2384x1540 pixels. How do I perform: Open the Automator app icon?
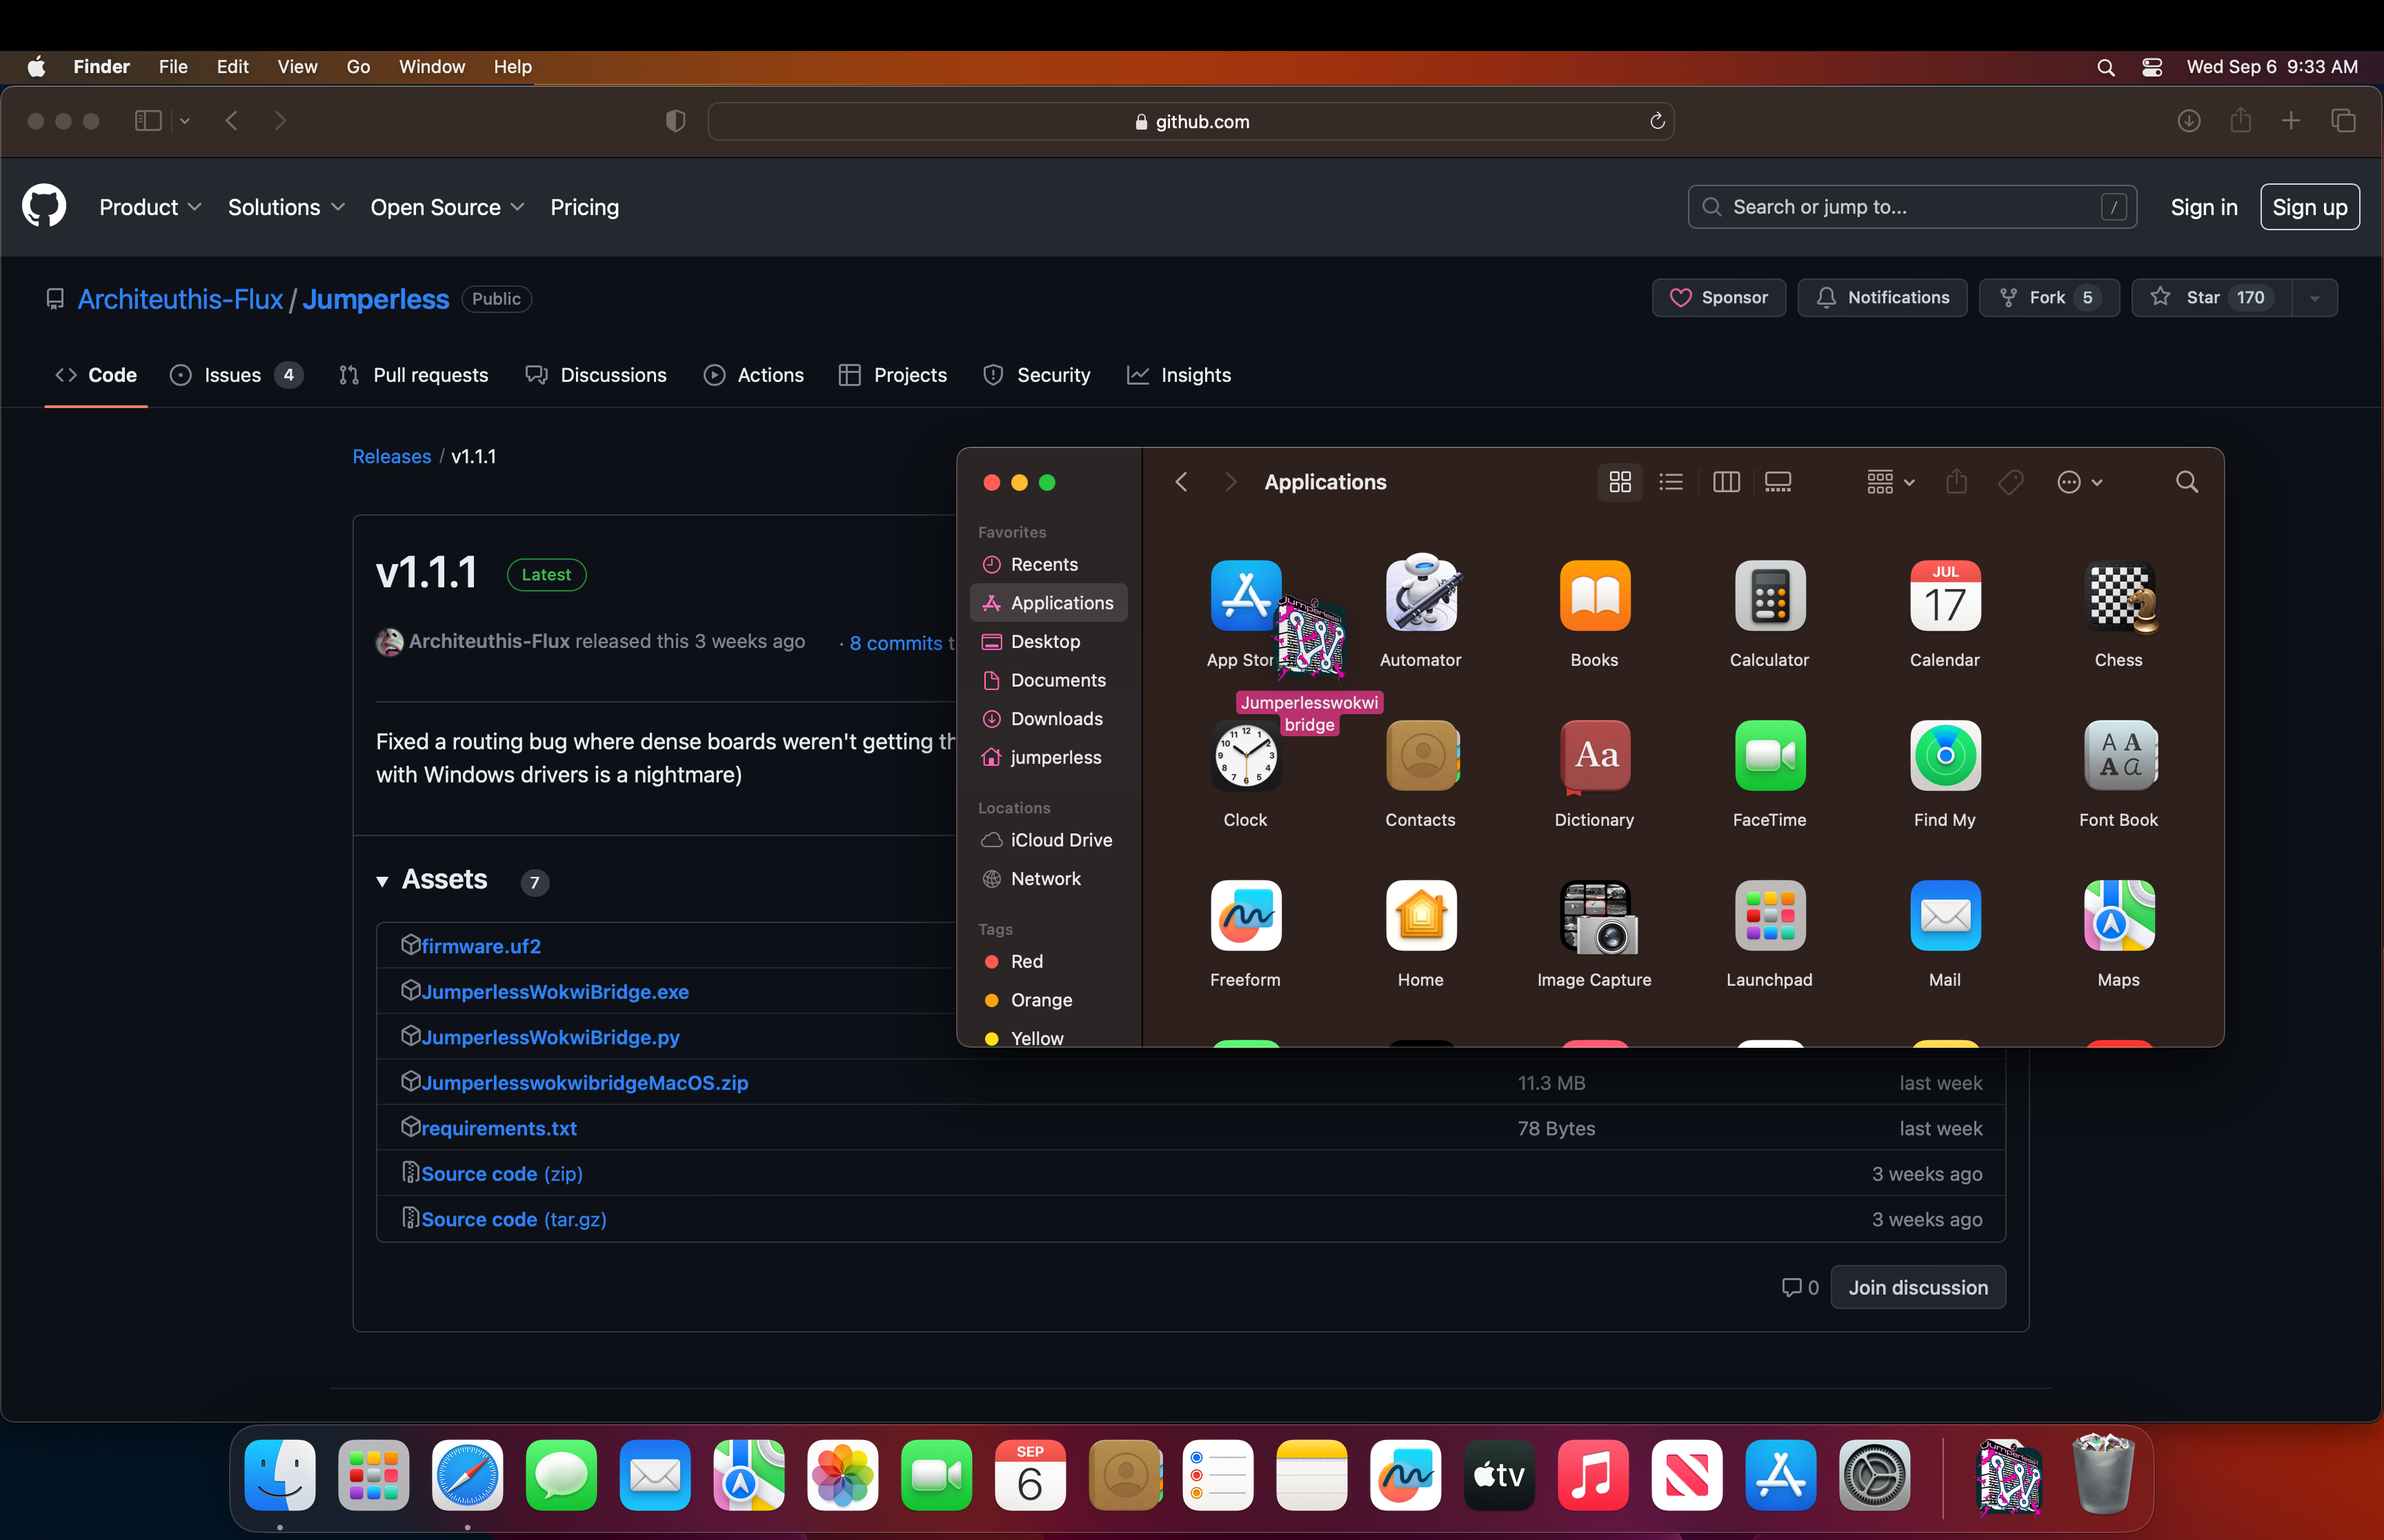click(x=1420, y=596)
